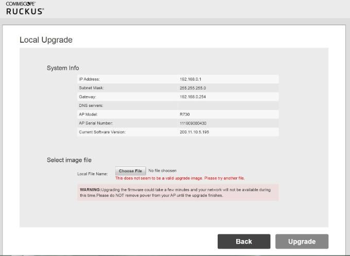Click the pink firmware WARNING notice box
350x256 pixels.
178,192
